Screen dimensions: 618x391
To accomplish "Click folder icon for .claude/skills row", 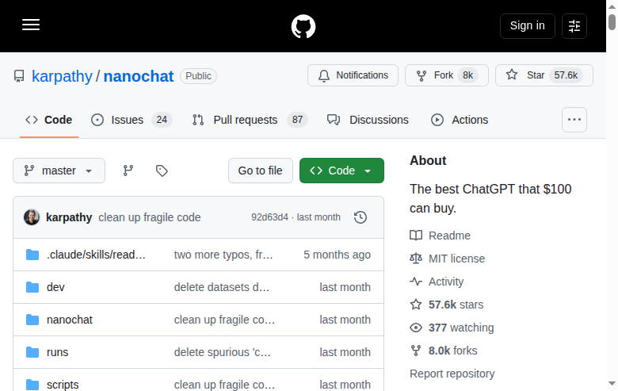I will pyautogui.click(x=32, y=255).
